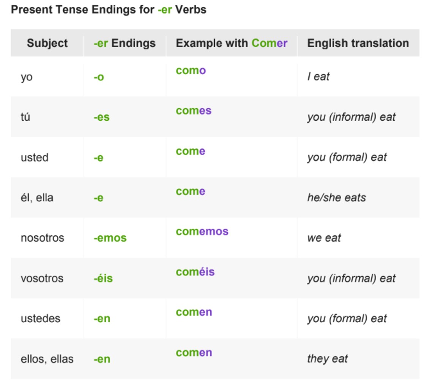The image size is (440, 380).
Task: Select the "I eat" translation
Action: pyautogui.click(x=318, y=77)
